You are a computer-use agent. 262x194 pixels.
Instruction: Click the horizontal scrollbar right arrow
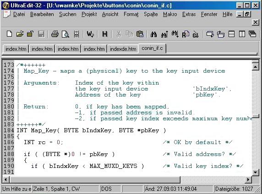pos(248,180)
